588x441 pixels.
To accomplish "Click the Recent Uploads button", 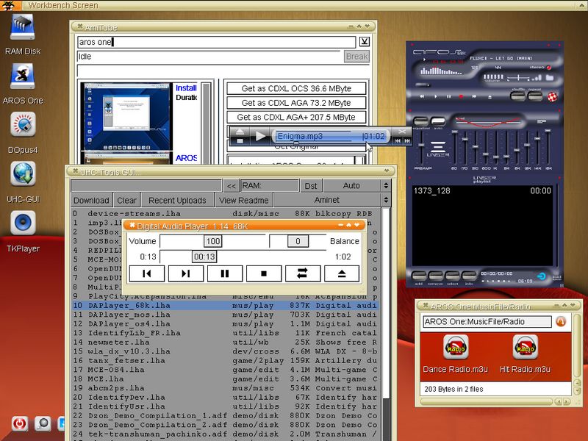I will (177, 200).
